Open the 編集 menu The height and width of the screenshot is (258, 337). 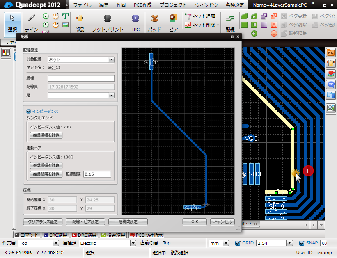104,5
